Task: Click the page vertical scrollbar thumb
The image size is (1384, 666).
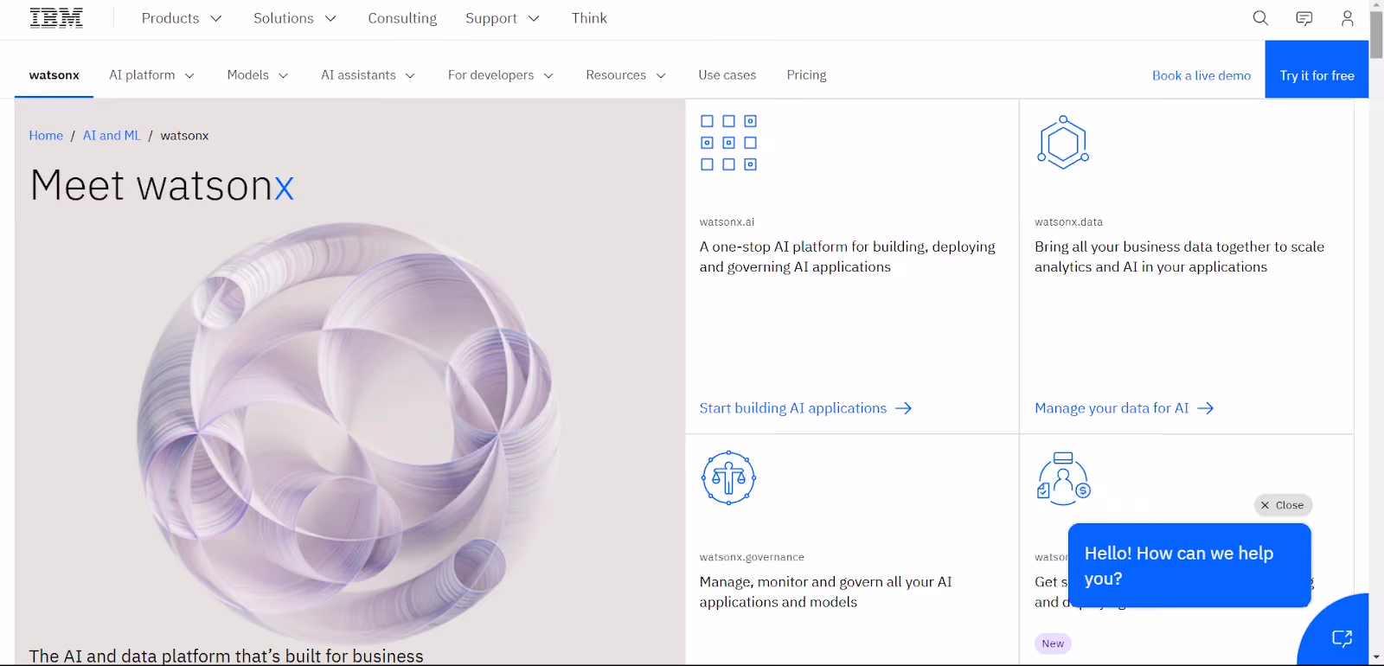Action: click(x=1376, y=35)
